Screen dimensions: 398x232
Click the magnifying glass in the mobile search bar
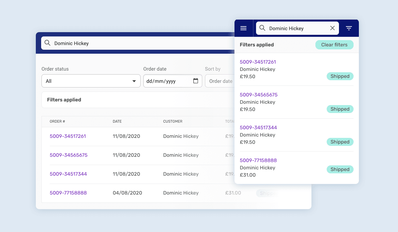262,28
